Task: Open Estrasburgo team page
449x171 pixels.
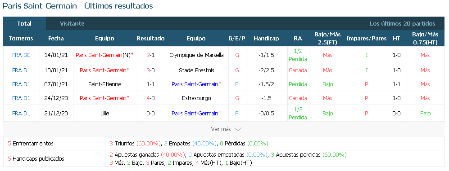Action: (x=196, y=98)
